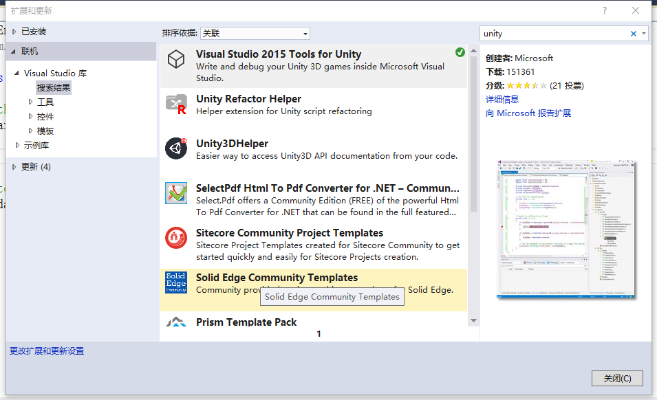
Task: Expand the 已安装 category
Action: [14, 32]
